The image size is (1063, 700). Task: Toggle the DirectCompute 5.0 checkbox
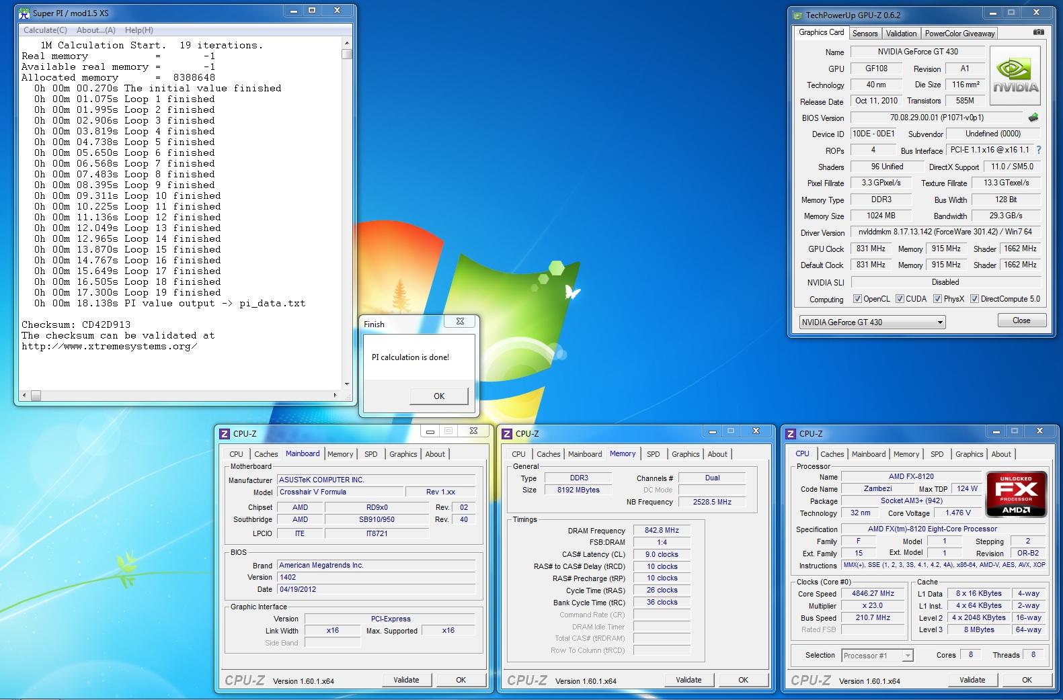tap(974, 299)
